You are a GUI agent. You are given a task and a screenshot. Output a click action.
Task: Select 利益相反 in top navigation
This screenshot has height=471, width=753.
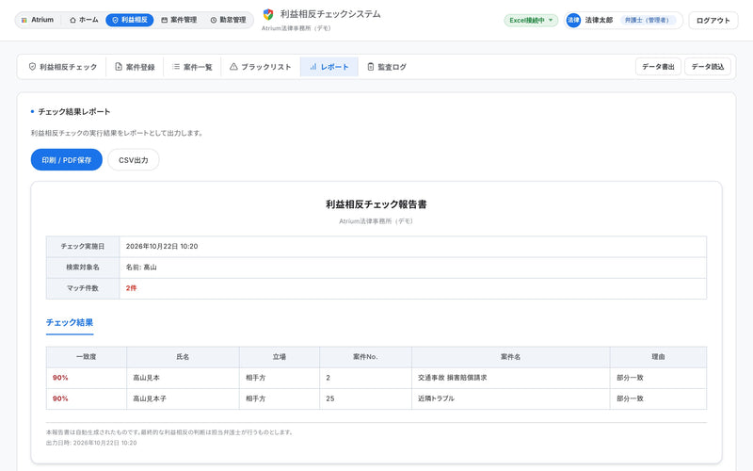click(x=130, y=20)
